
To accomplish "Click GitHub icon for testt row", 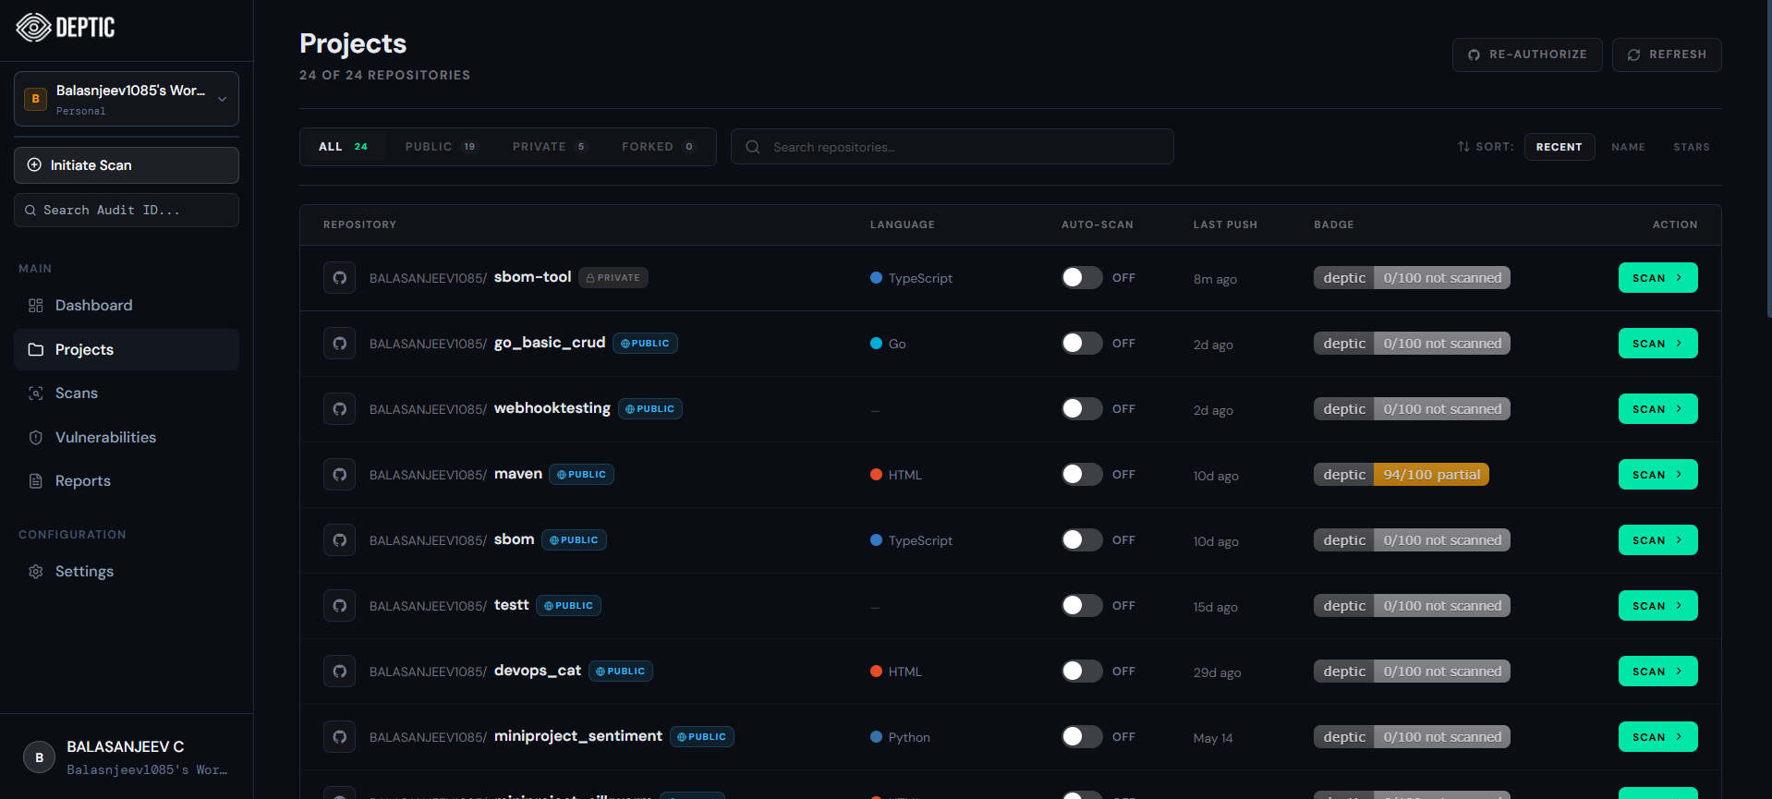I will tap(340, 606).
